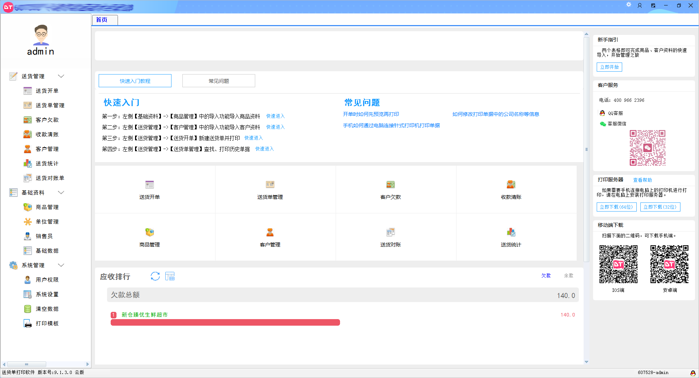Click the 收款清账 dashboard tile
Screen dimensions: 699x378
(x=517, y=189)
